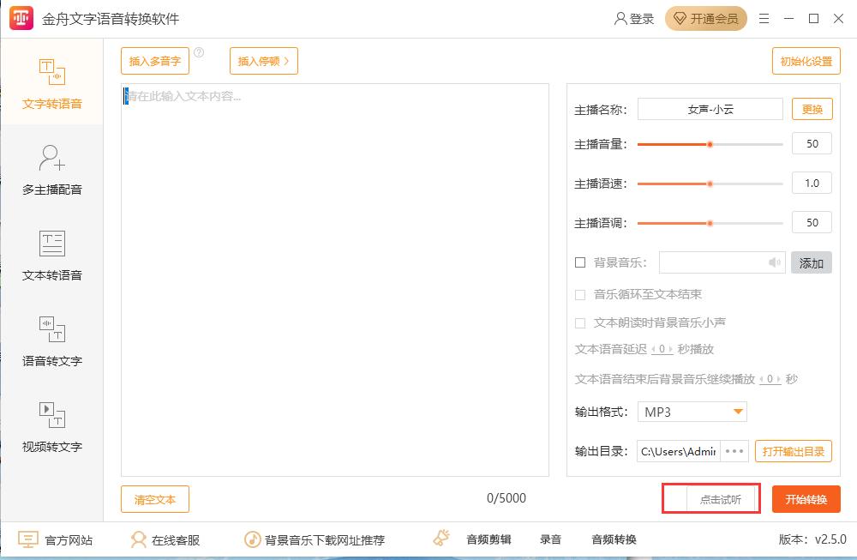Click the 清空文本 button
The height and width of the screenshot is (560, 857).
155,500
